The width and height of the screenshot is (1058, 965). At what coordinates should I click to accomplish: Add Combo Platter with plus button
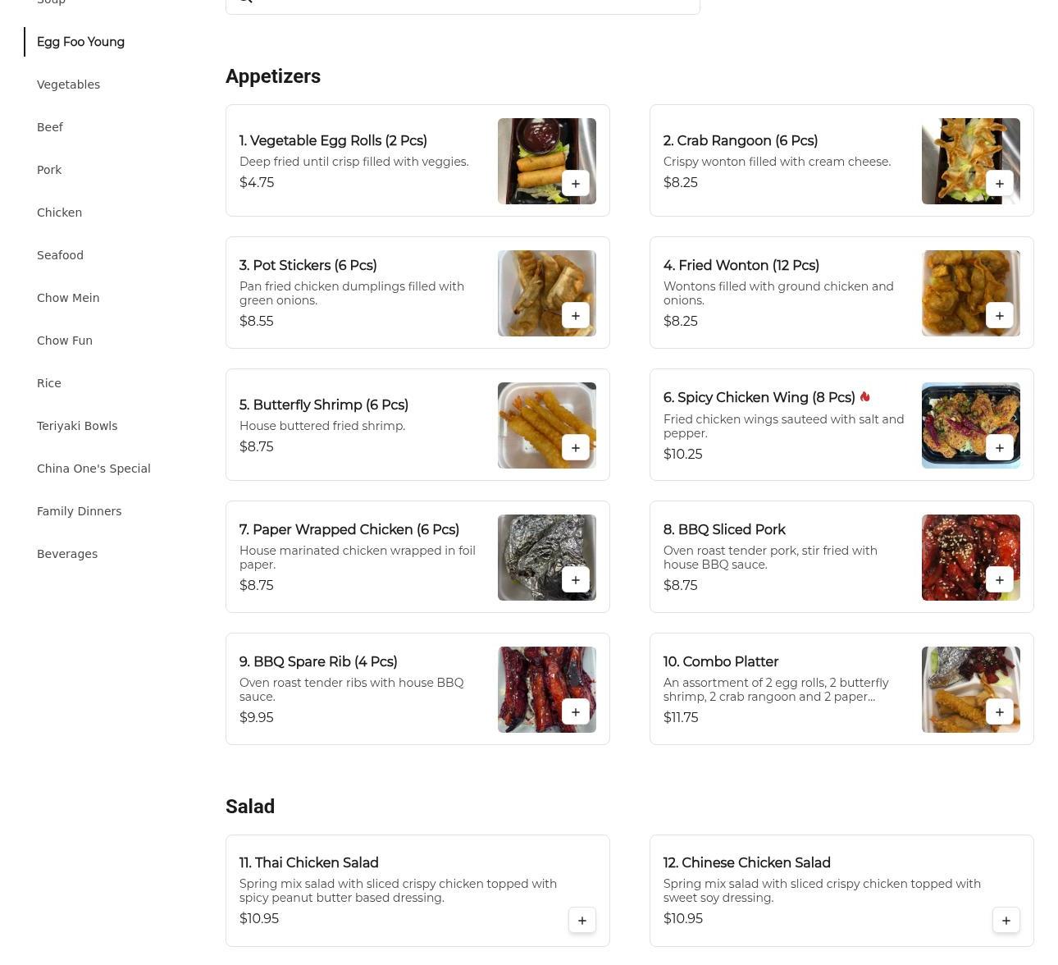[999, 712]
